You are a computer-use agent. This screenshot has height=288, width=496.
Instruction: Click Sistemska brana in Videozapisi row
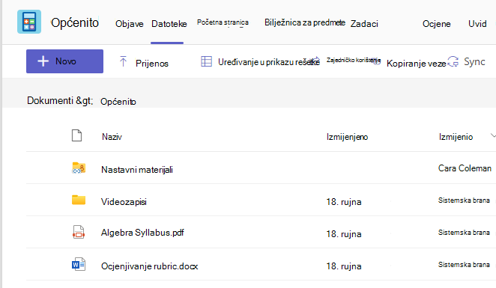pos(464,200)
